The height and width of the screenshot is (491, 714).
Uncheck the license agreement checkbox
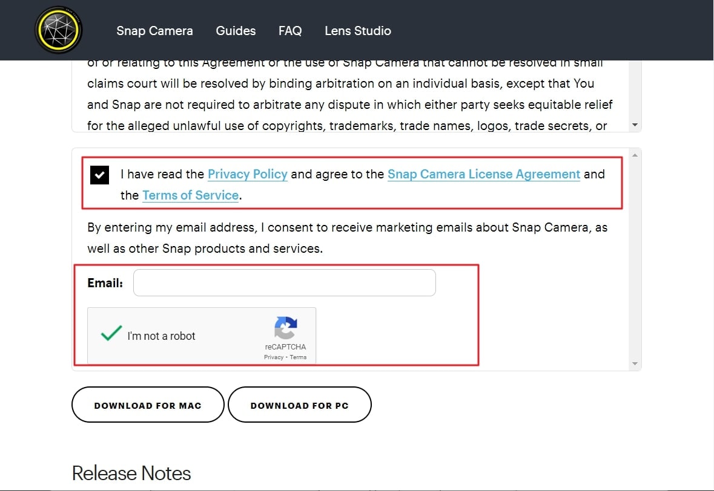99,175
